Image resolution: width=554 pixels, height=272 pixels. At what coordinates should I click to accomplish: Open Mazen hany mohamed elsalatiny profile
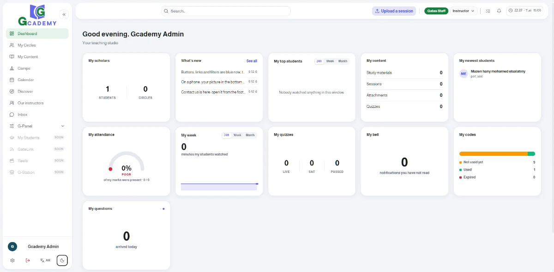tap(498, 71)
